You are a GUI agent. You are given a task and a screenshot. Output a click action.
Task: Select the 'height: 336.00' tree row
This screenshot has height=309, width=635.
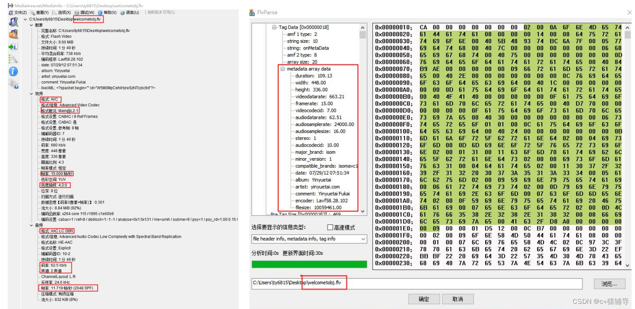pyautogui.click(x=311, y=90)
